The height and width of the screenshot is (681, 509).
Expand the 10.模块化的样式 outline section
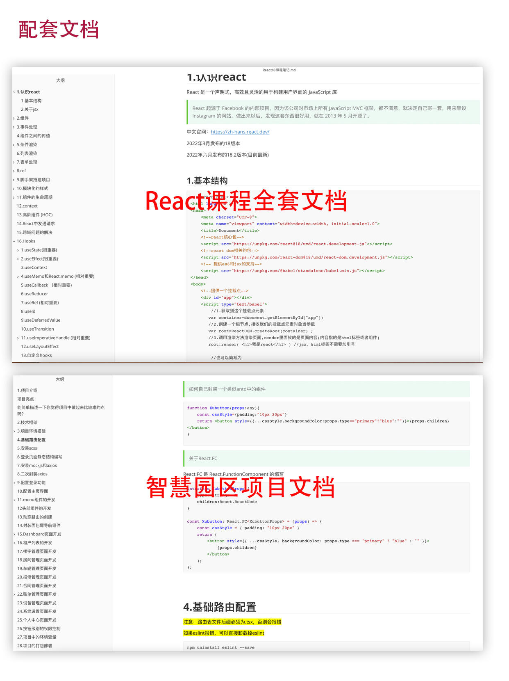[x=14, y=189]
